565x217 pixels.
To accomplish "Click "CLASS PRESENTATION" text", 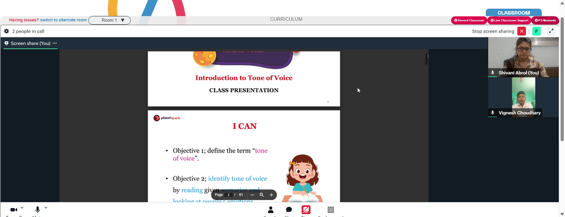I will [244, 90].
